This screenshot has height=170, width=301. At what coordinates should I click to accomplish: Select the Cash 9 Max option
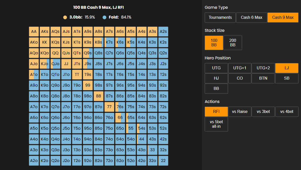click(x=283, y=18)
